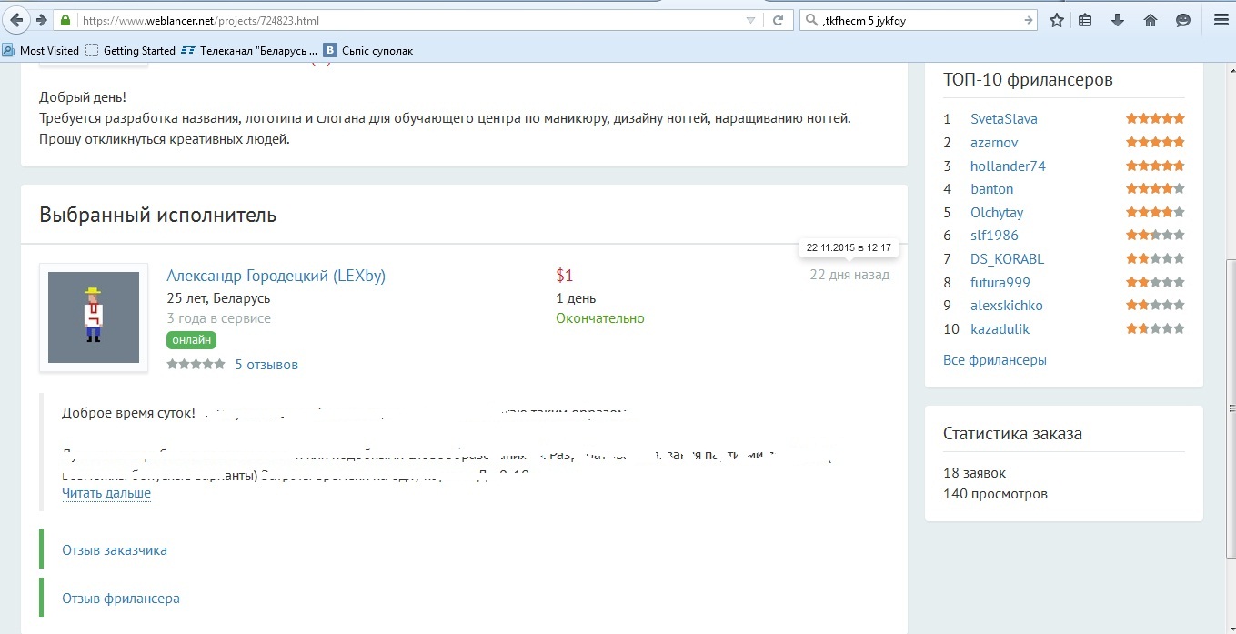The image size is (1236, 634).
Task: Click the Выбранный исполнитель heading
Action: (x=158, y=216)
